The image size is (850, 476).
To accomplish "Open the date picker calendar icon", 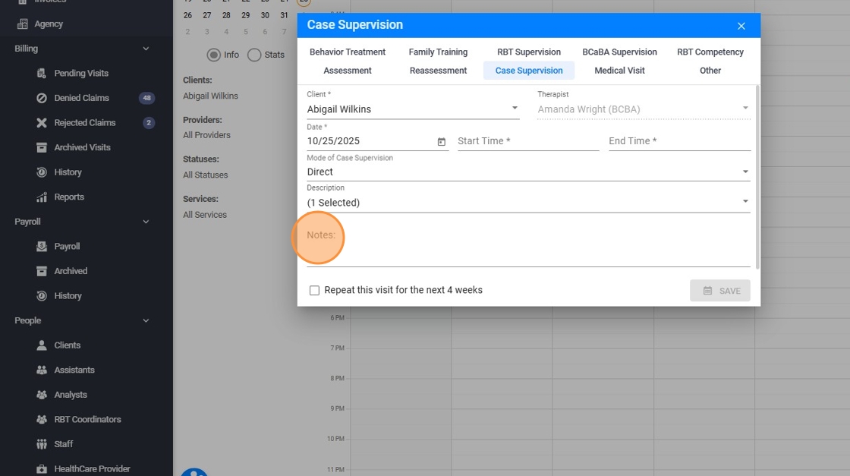I will point(441,142).
